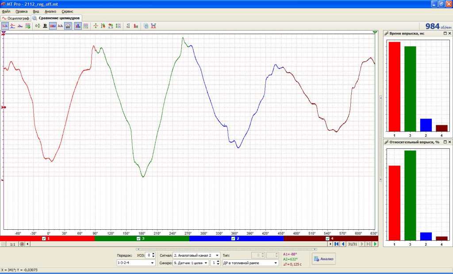Click the Анализ button

tap(323, 259)
